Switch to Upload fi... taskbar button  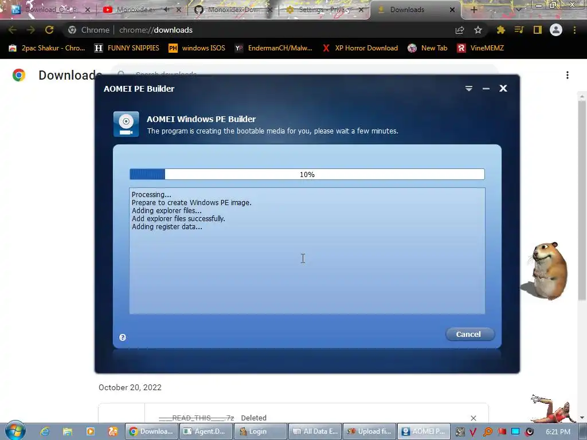[x=369, y=431]
